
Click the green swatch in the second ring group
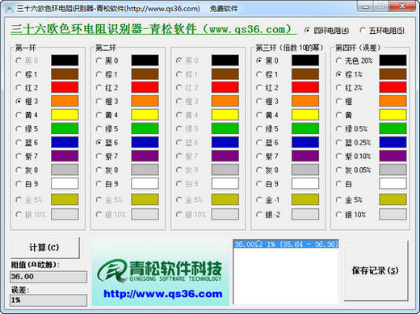(x=145, y=128)
